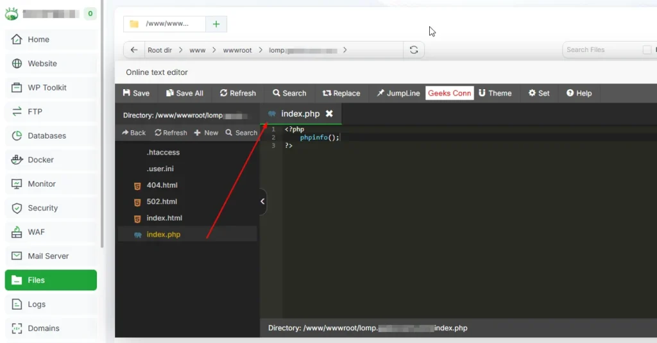
Task: Click the Geeks Conn button
Action: tap(450, 94)
